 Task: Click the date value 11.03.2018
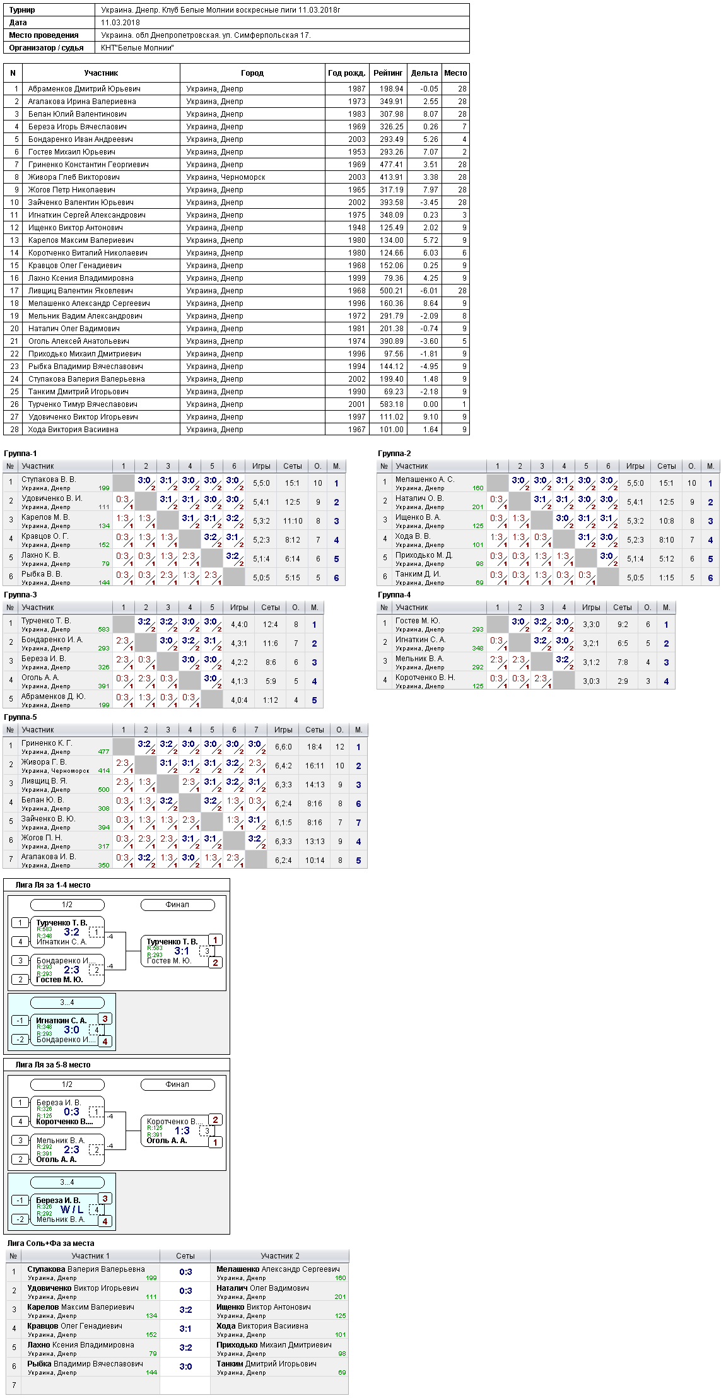(x=120, y=23)
